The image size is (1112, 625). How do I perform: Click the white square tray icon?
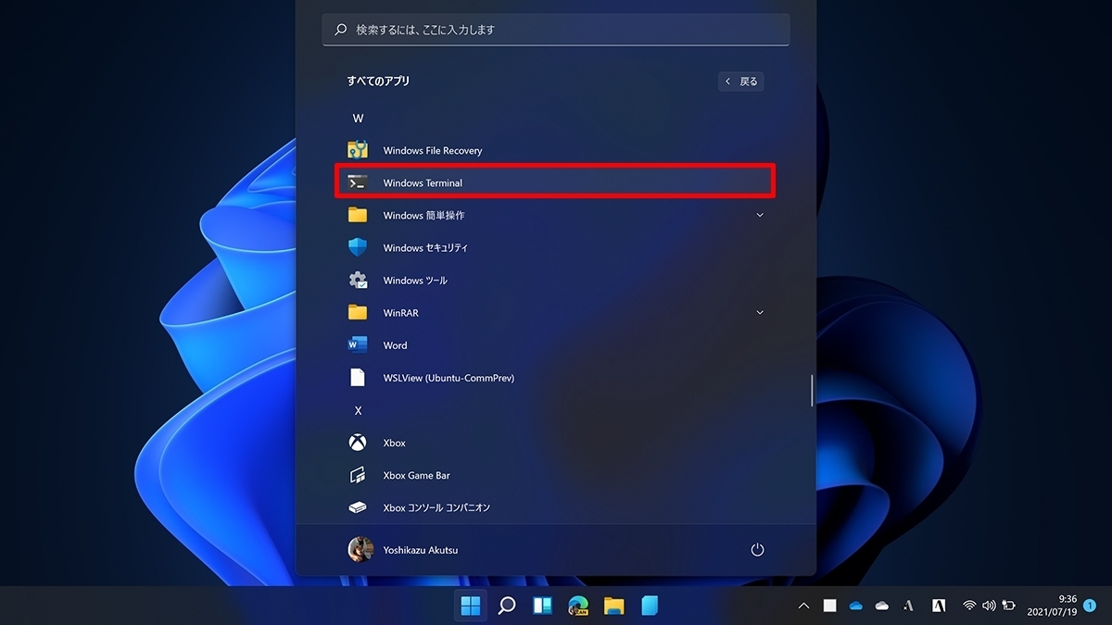[829, 606]
